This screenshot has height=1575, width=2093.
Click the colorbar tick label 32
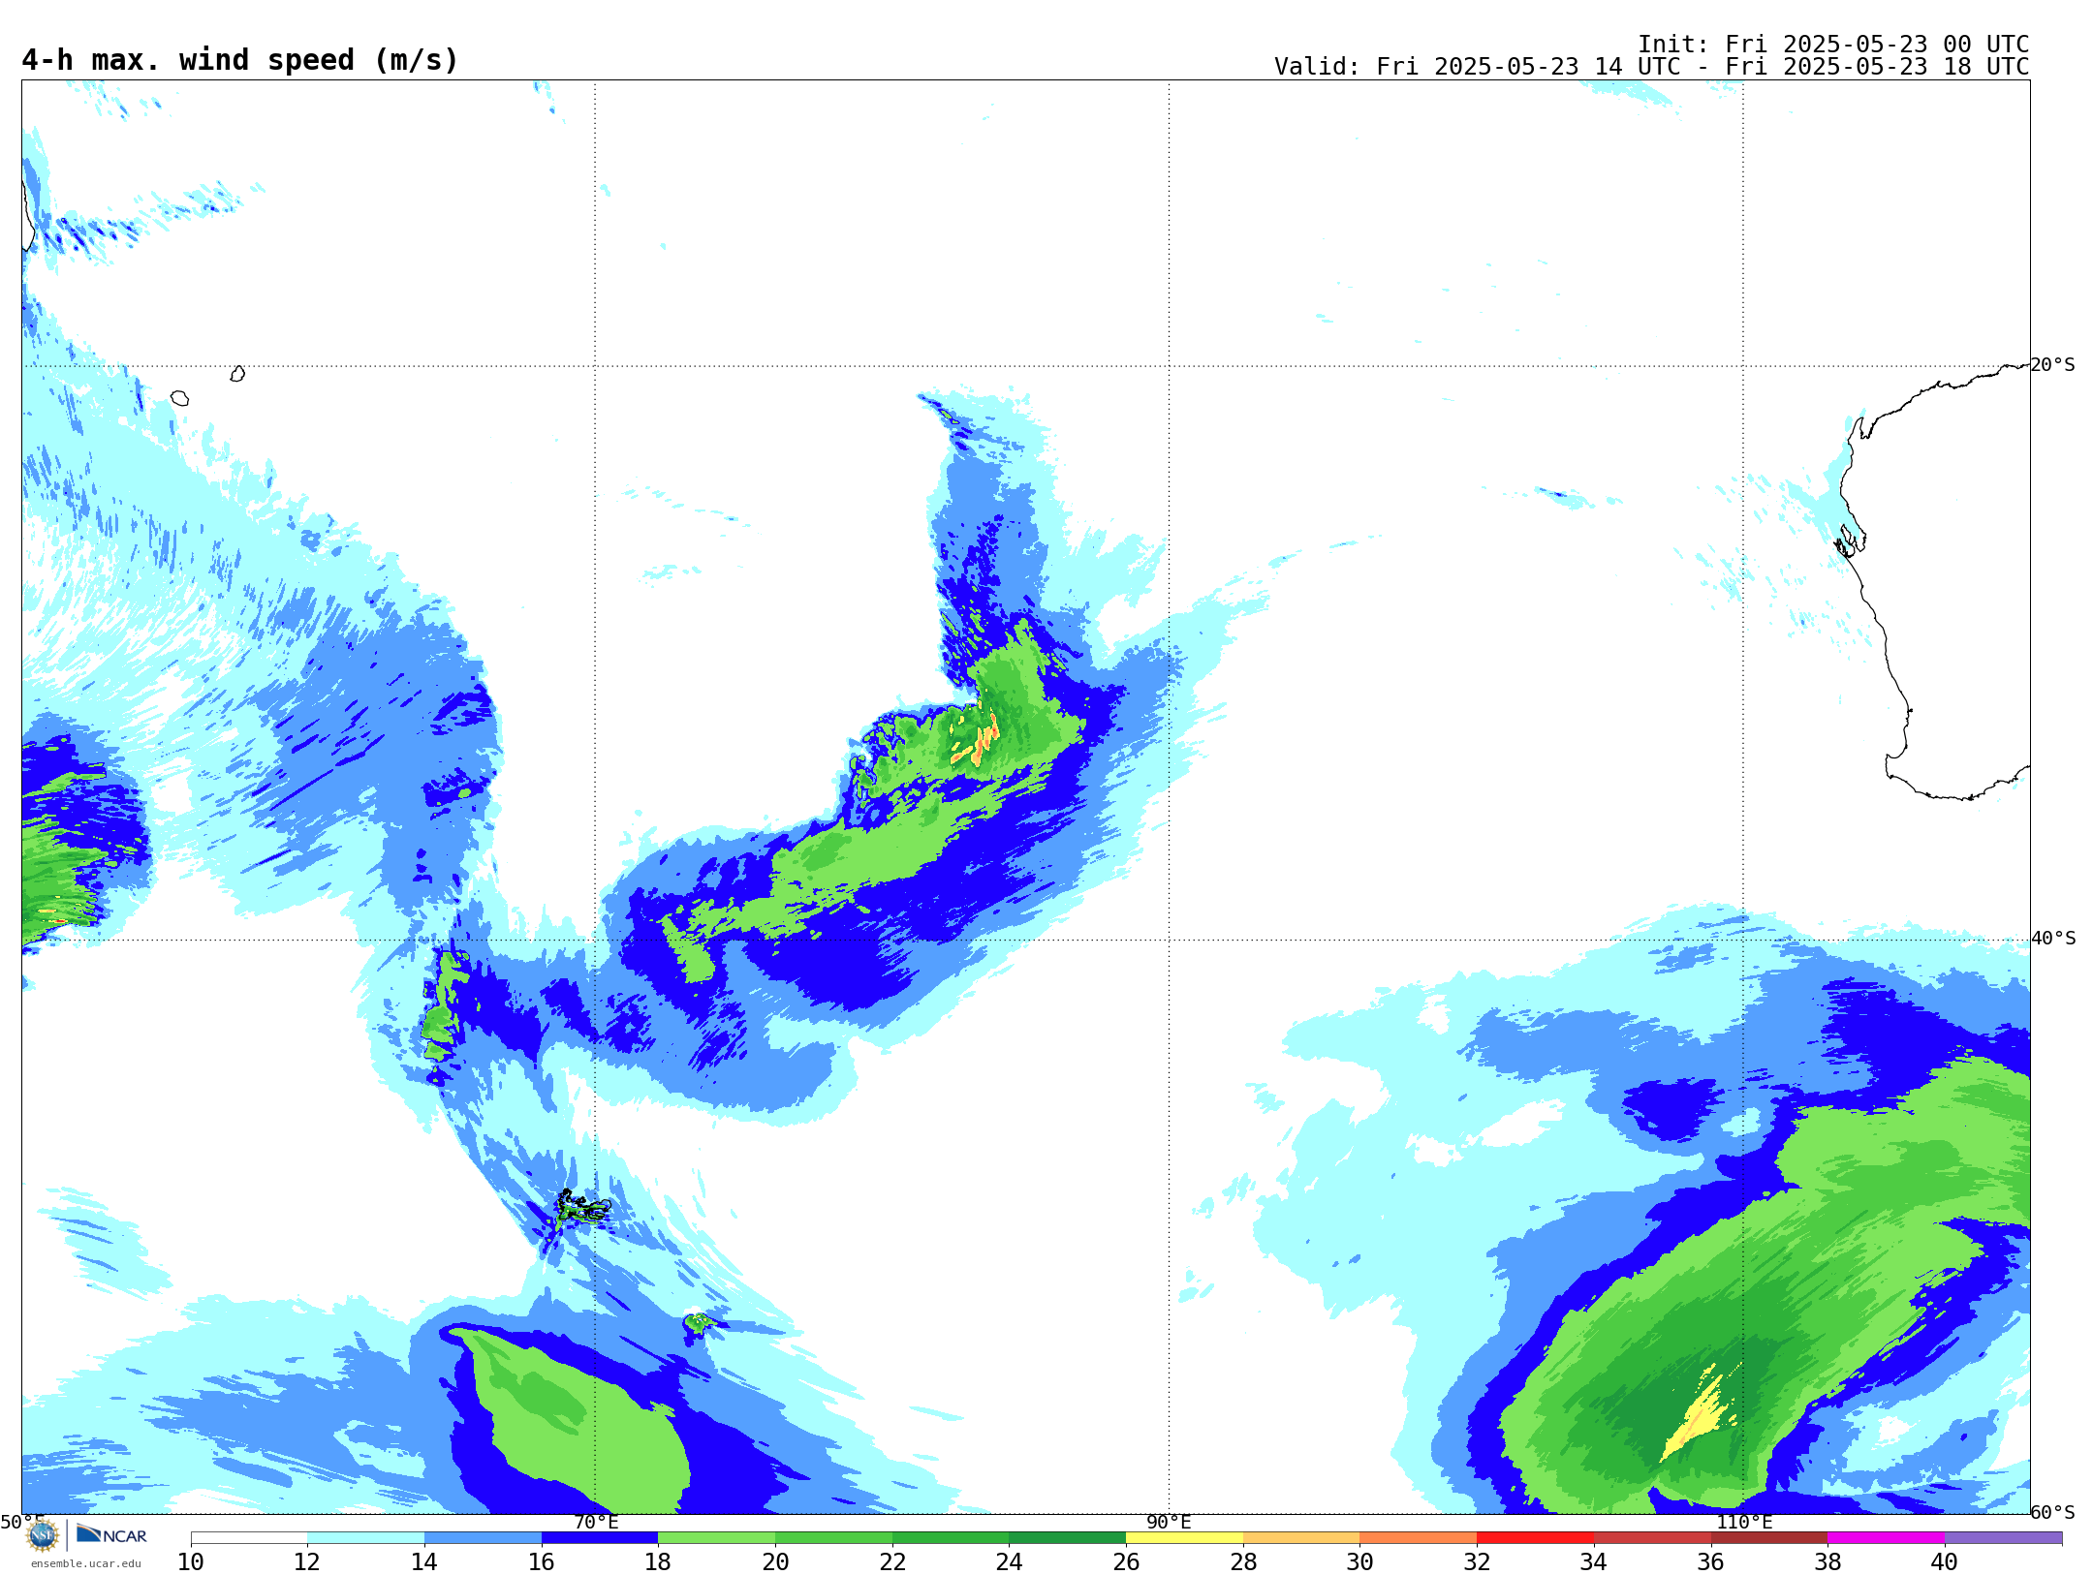[x=1477, y=1561]
